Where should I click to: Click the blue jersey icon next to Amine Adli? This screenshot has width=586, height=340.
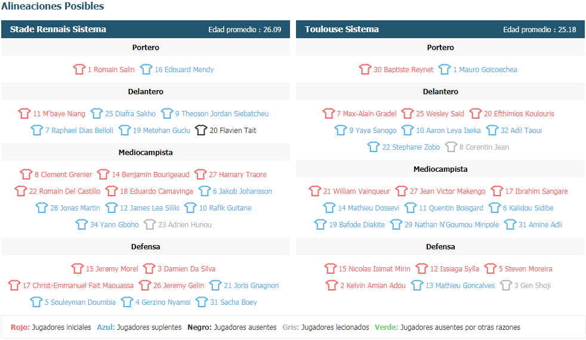510,224
